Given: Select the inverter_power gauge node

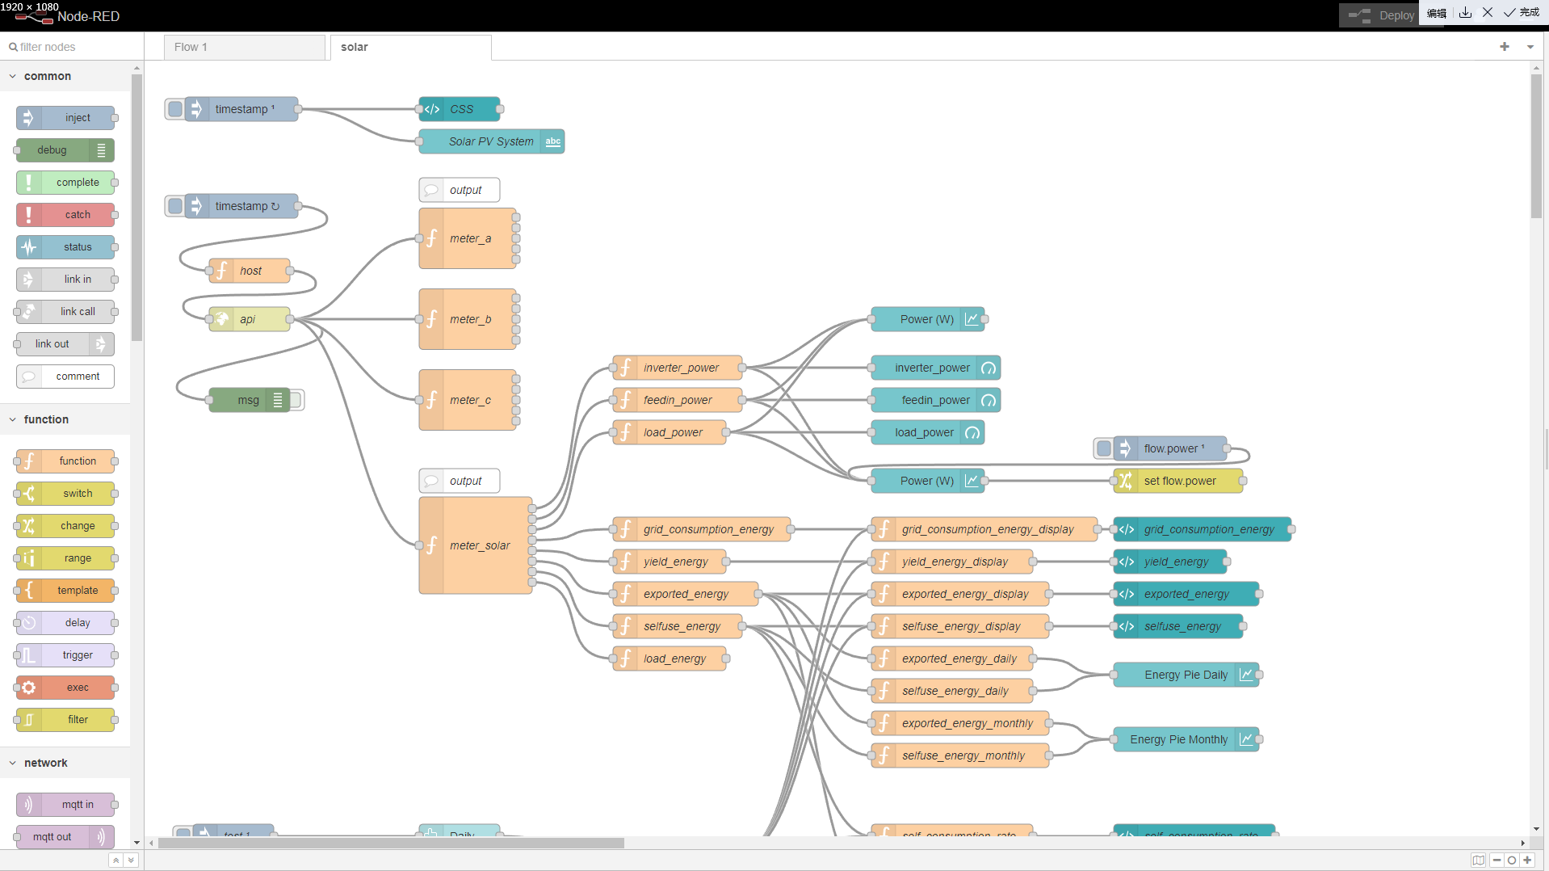Looking at the screenshot, I should coord(935,368).
